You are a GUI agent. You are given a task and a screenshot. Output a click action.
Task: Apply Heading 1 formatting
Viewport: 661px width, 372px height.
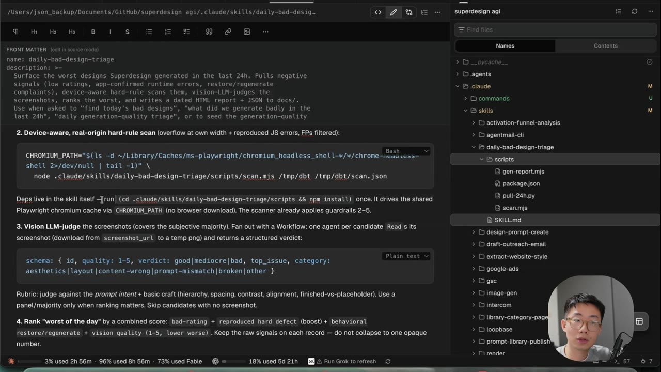(34, 32)
